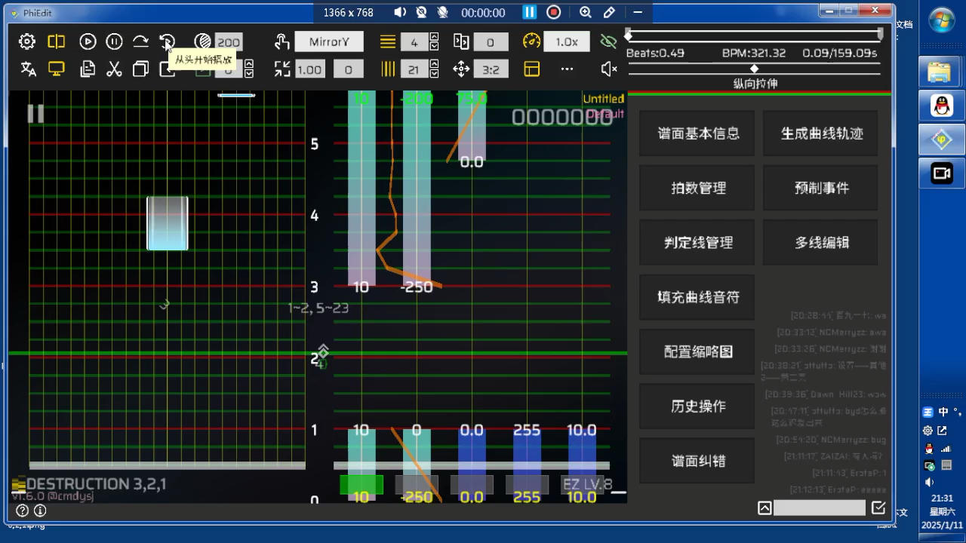
Task: Toggle the mute speaker icon
Action: coord(609,69)
